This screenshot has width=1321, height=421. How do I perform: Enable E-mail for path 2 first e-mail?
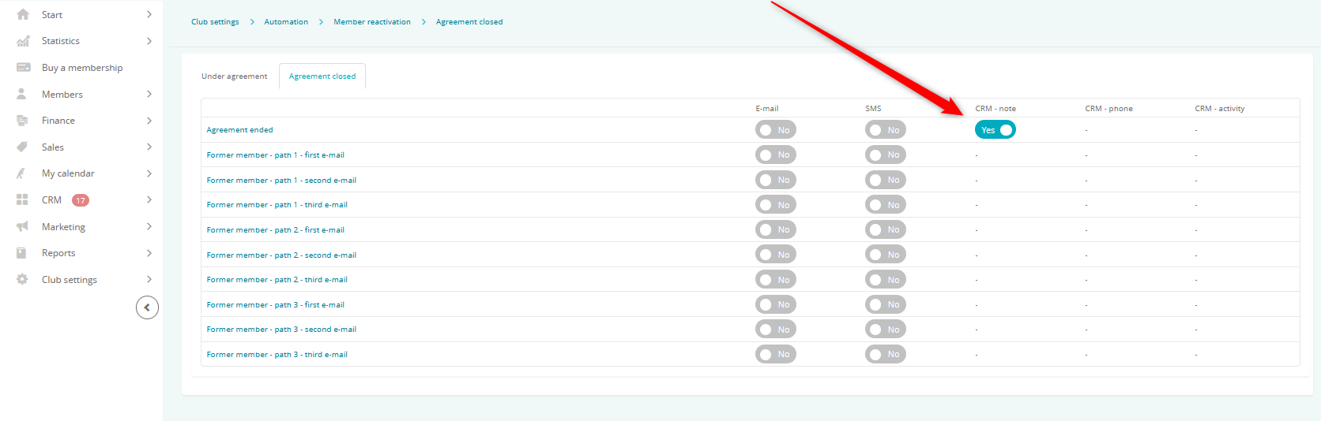click(x=775, y=229)
